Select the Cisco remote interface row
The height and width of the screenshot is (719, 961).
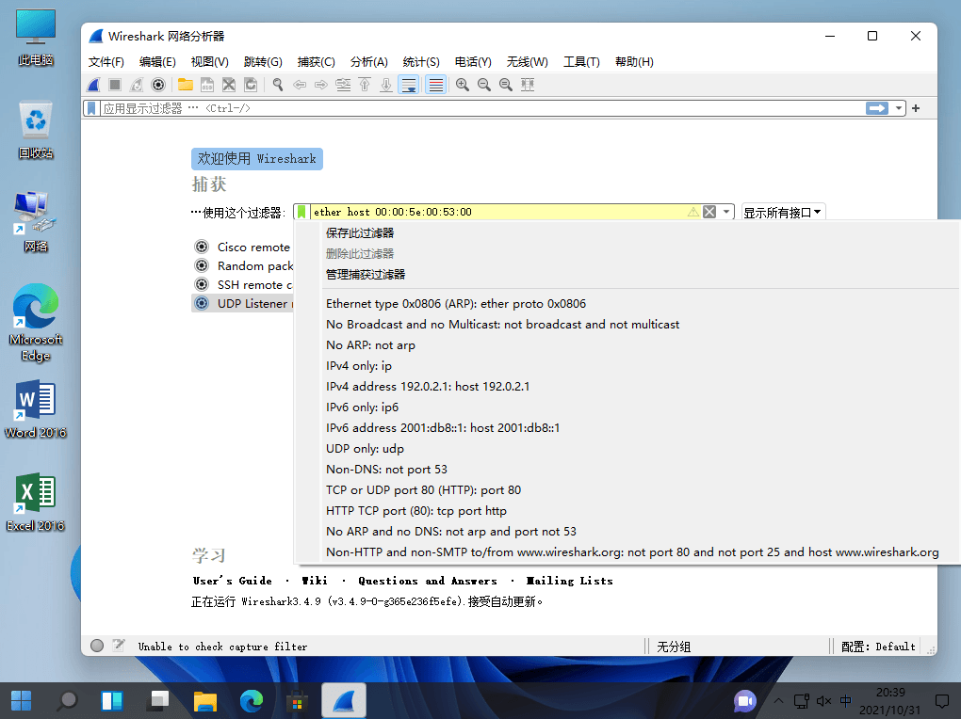pos(243,247)
